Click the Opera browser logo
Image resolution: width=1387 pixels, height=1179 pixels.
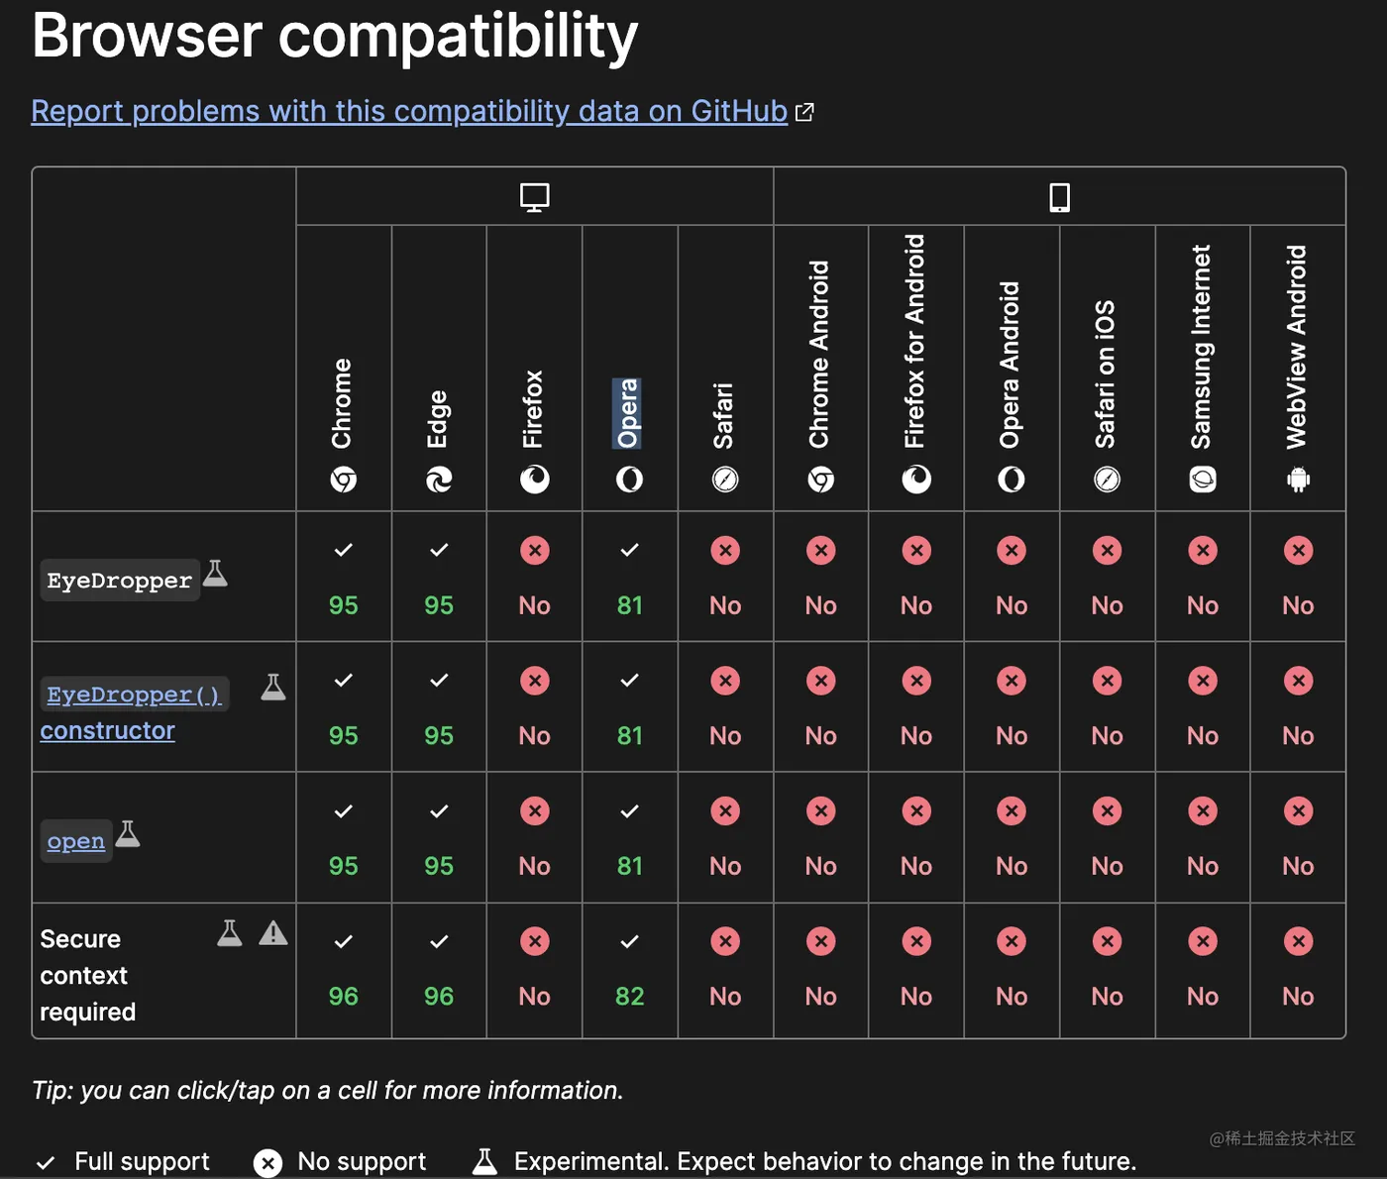coord(630,480)
